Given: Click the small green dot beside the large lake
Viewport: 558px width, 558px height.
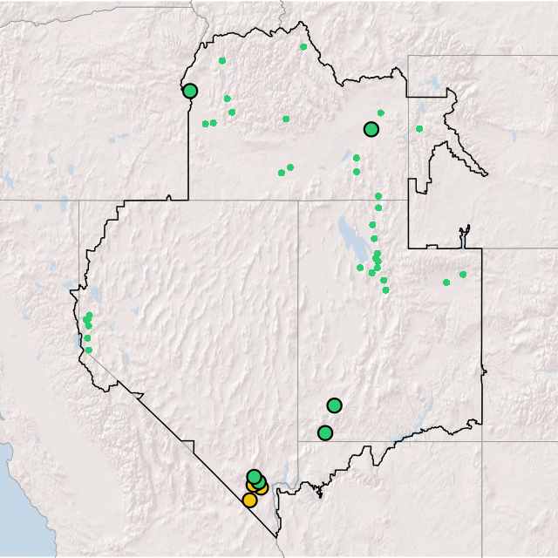Looking at the screenshot, I should click(360, 268).
